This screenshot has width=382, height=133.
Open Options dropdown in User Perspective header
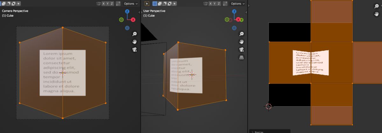(x=238, y=4)
